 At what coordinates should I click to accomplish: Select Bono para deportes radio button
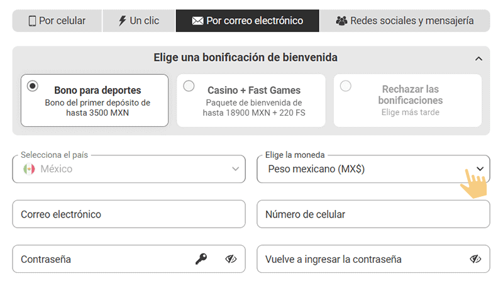pos(33,86)
